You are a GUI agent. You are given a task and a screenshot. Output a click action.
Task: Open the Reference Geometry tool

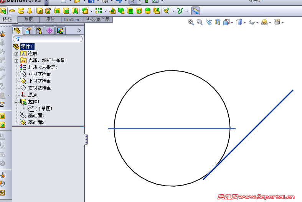pyautogui.click(x=167, y=11)
